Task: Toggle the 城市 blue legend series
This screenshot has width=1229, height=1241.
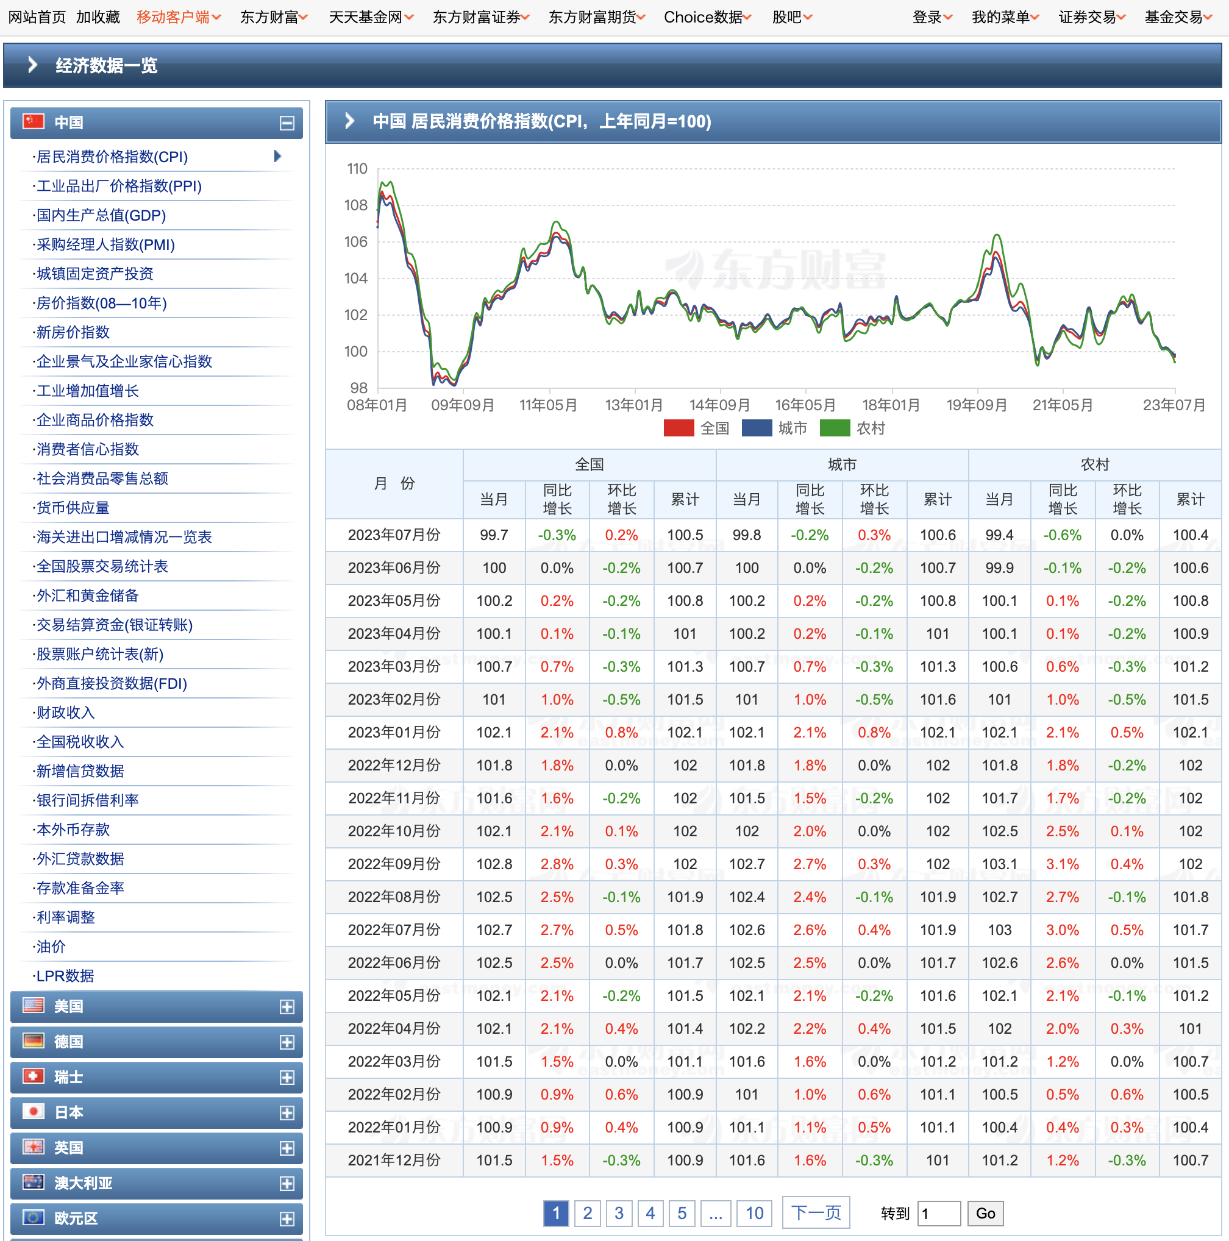Action: coord(757,428)
